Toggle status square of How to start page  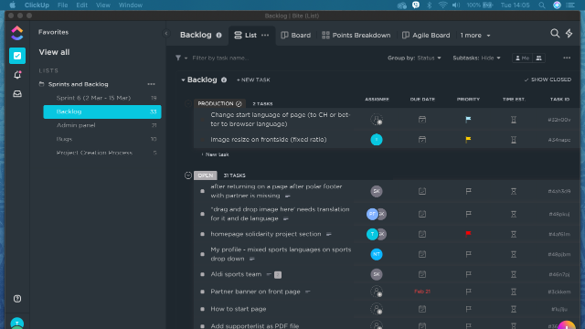(202, 309)
